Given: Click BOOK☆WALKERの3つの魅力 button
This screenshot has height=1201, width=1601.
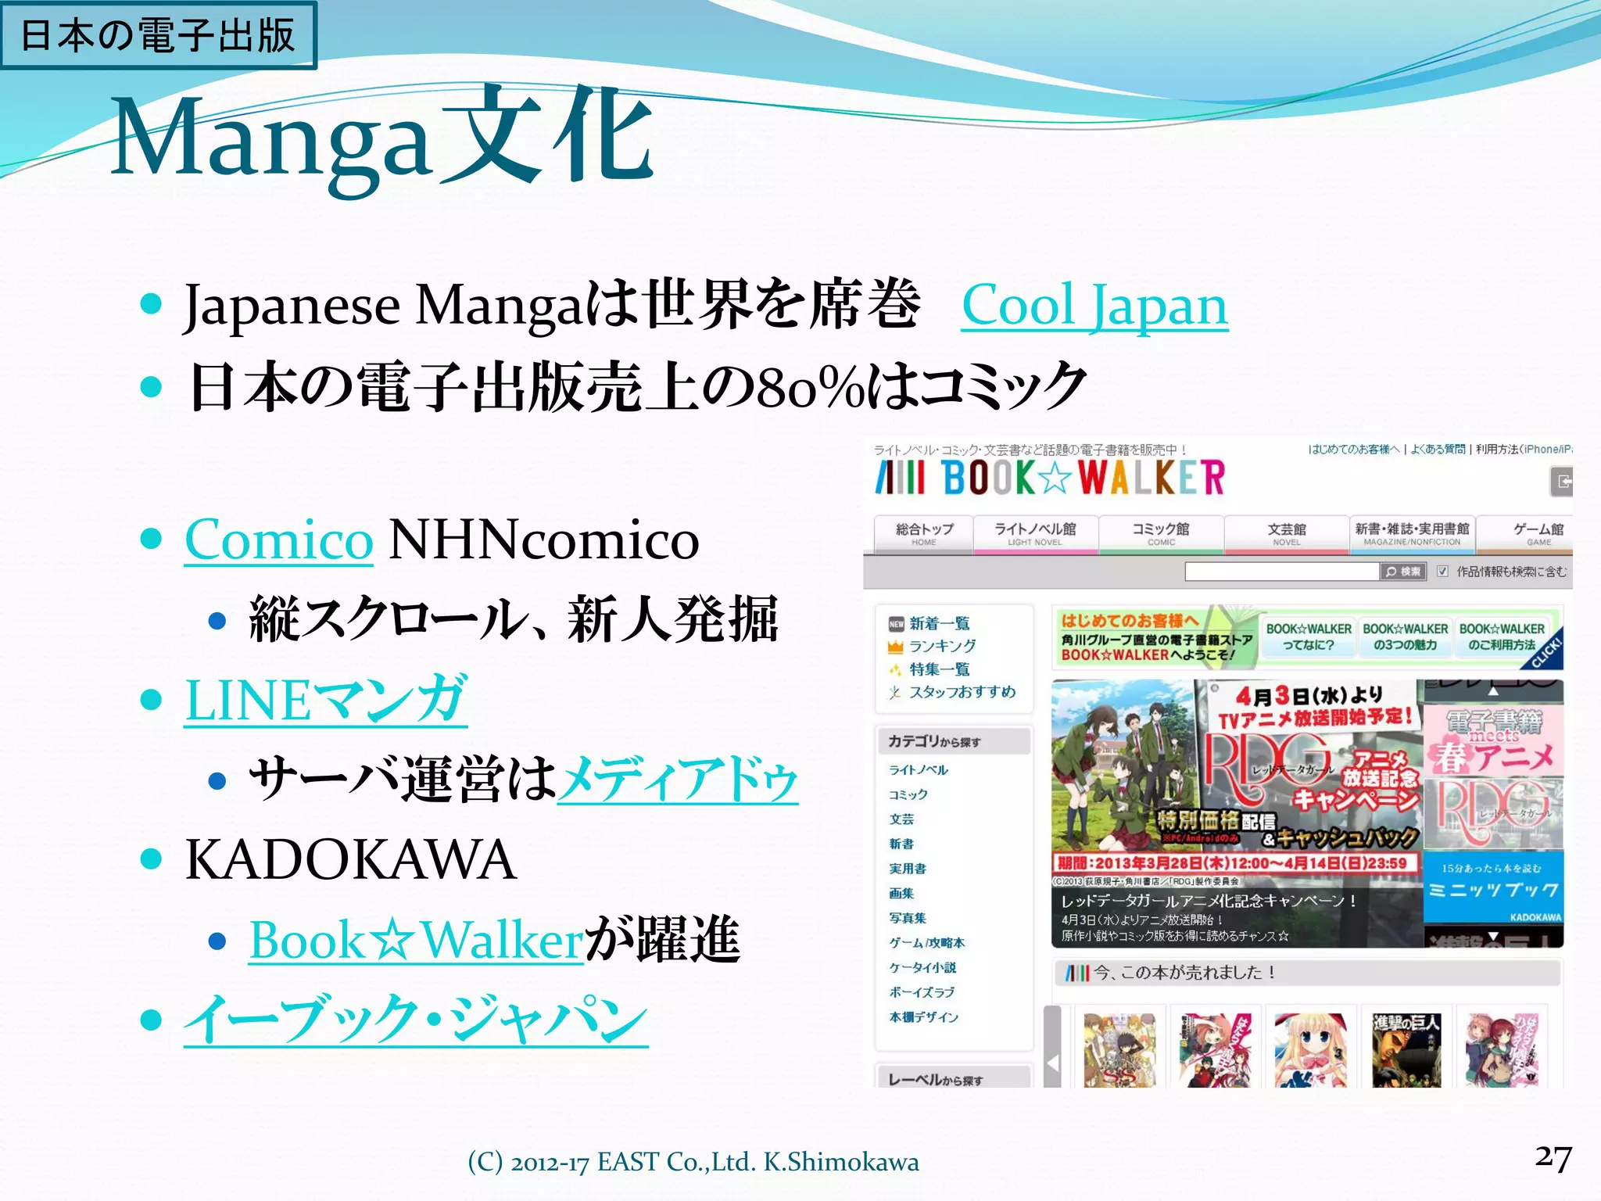Looking at the screenshot, I should [x=1406, y=637].
